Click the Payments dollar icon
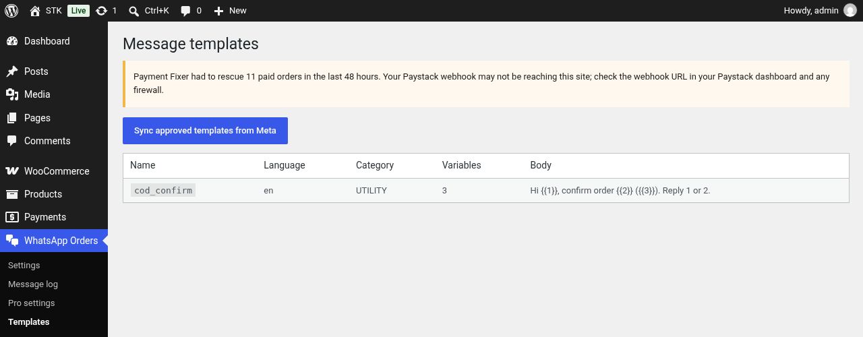863x337 pixels. click(12, 217)
